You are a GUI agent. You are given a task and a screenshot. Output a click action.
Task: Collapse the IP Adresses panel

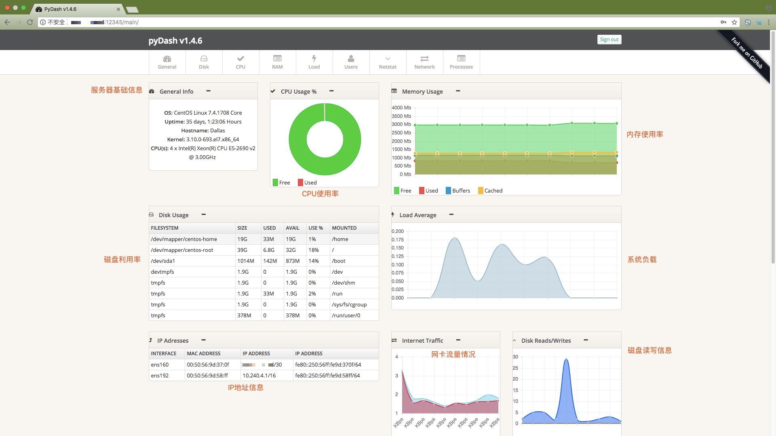pos(204,340)
